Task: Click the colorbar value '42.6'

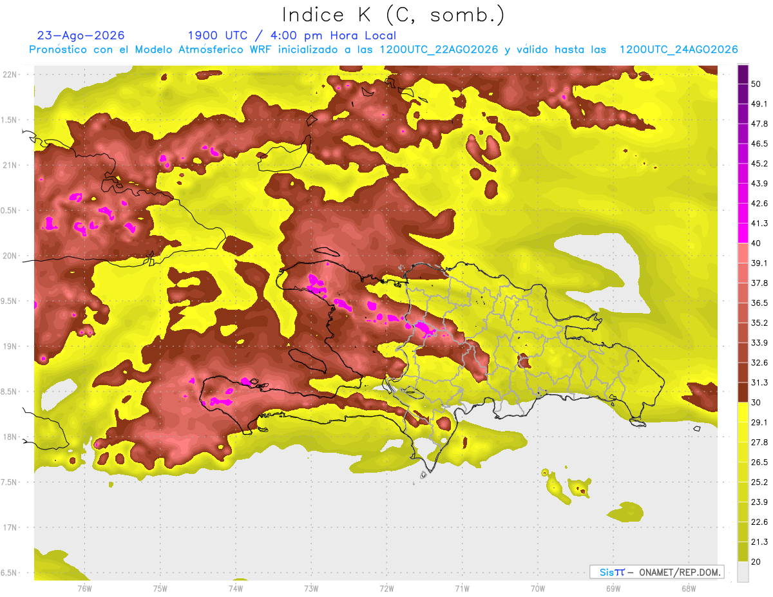Action: [x=759, y=204]
